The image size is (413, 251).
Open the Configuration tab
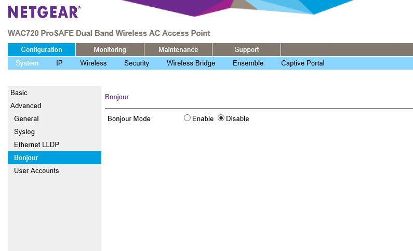tap(42, 49)
